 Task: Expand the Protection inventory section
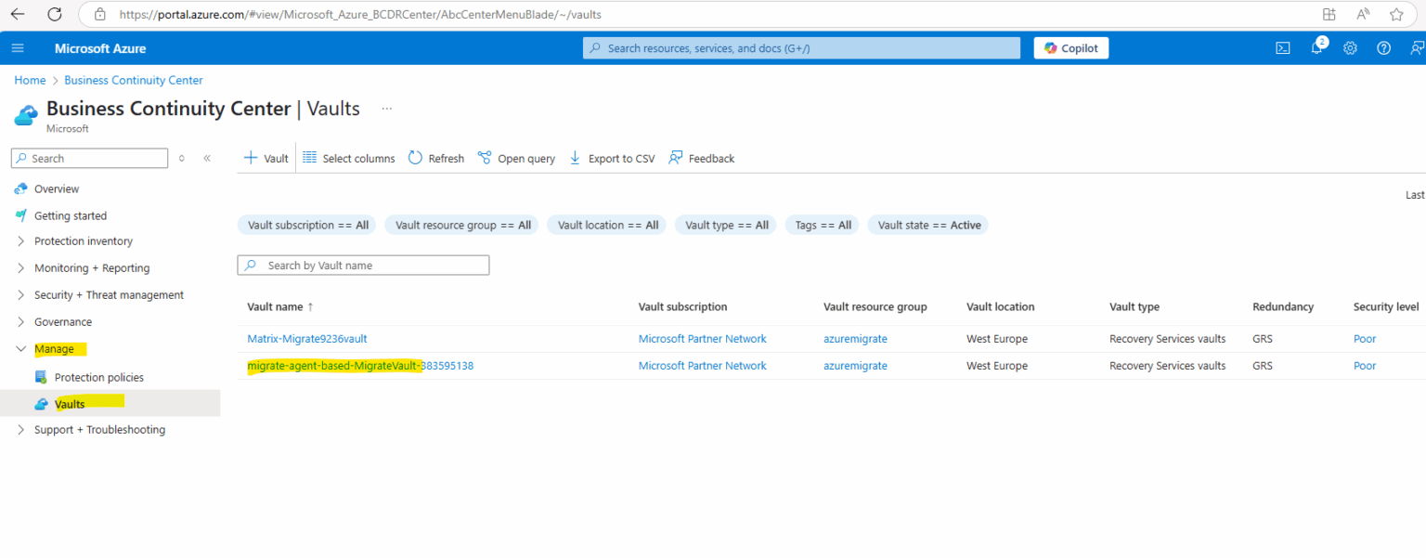(x=83, y=240)
